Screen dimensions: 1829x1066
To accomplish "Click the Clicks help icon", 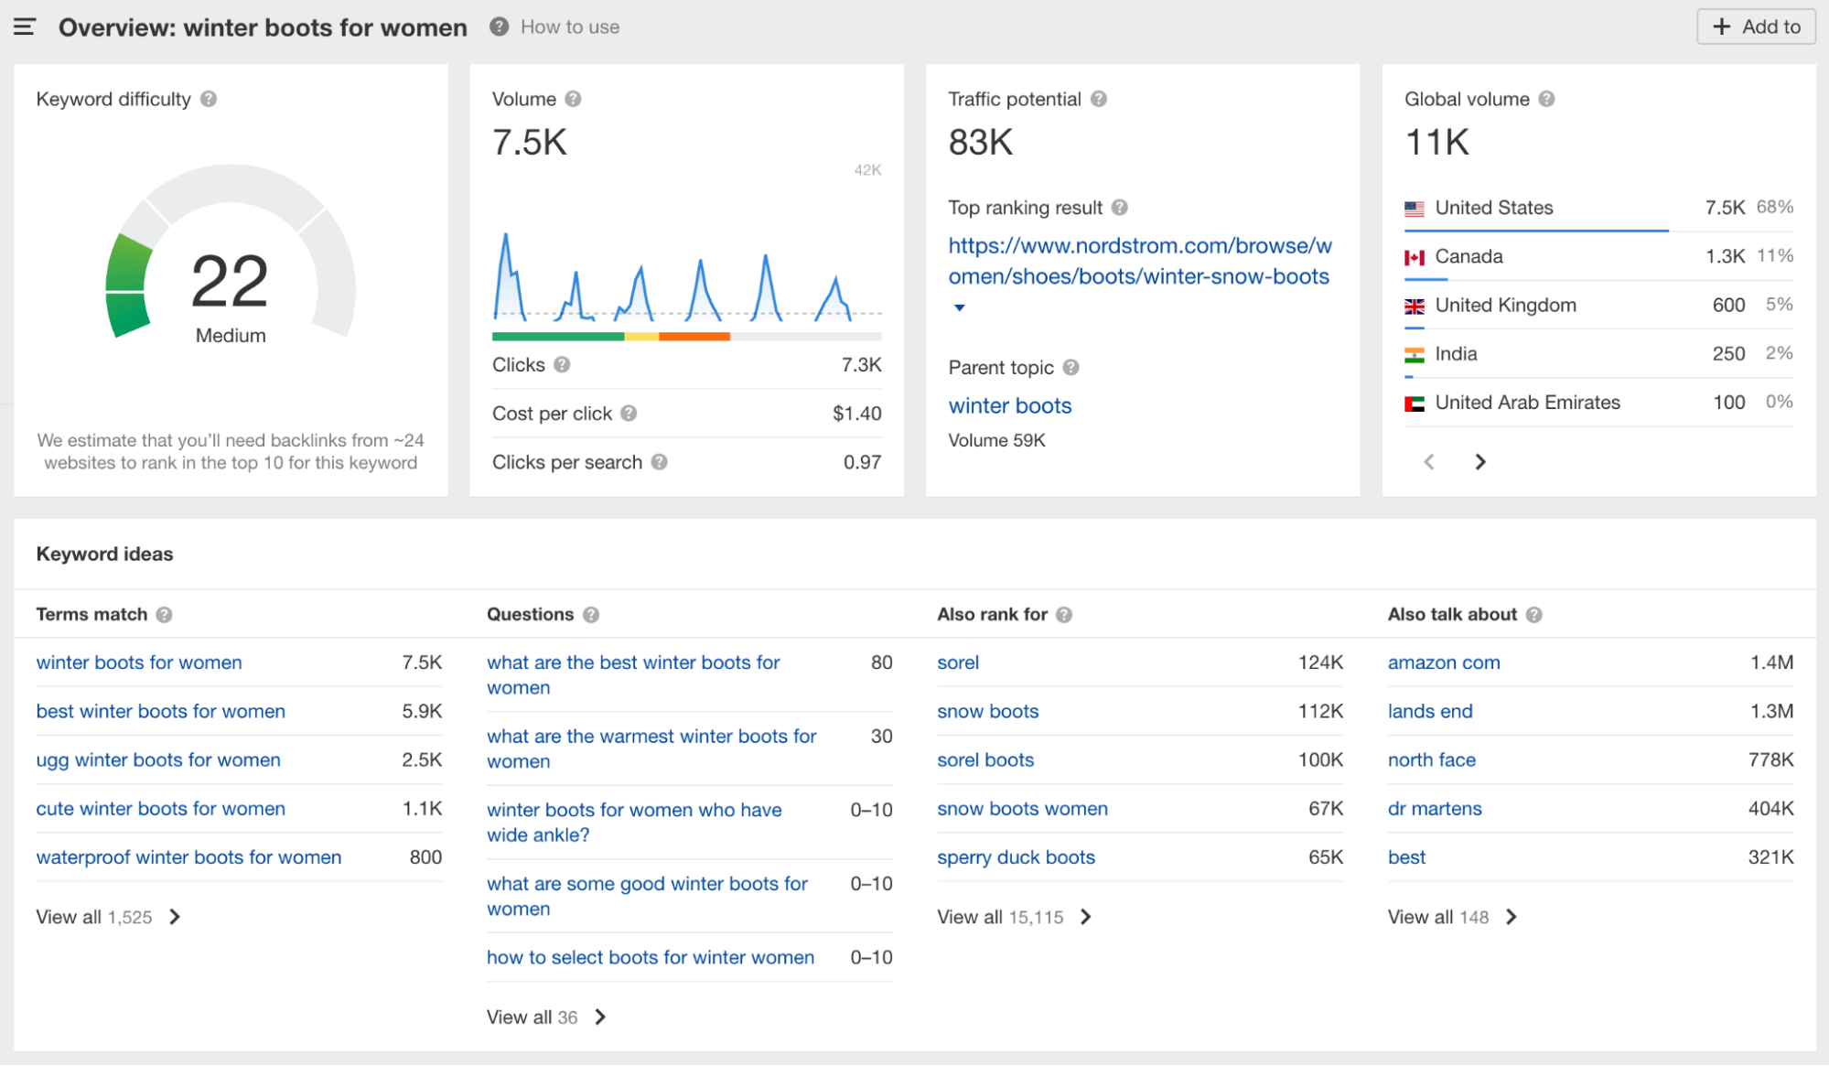I will [562, 364].
